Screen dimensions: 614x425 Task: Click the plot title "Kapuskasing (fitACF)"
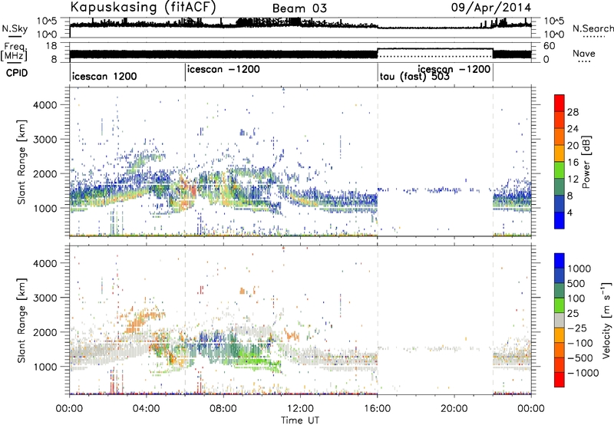coord(143,7)
